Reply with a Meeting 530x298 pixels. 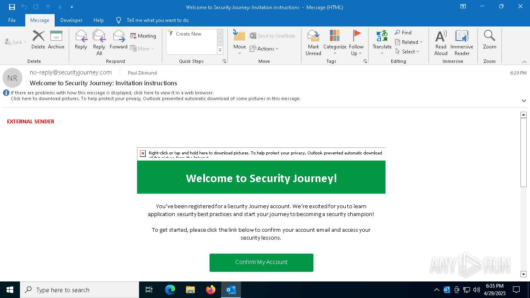click(143, 36)
